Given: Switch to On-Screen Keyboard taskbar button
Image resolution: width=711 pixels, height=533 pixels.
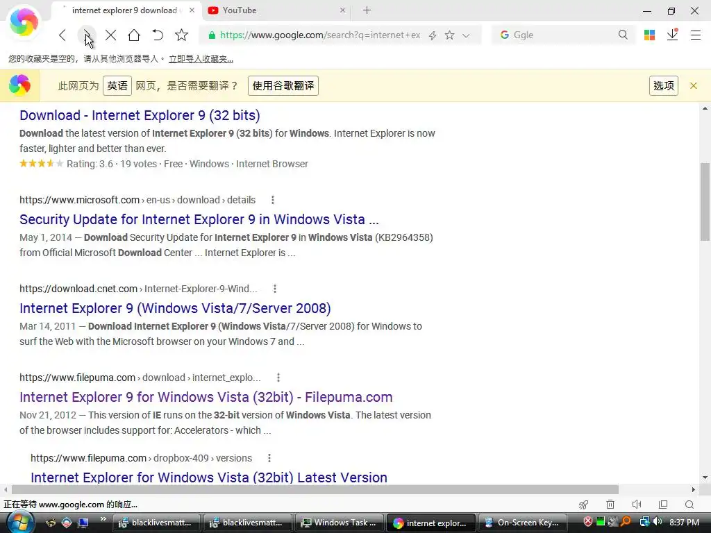Looking at the screenshot, I should click(x=522, y=523).
